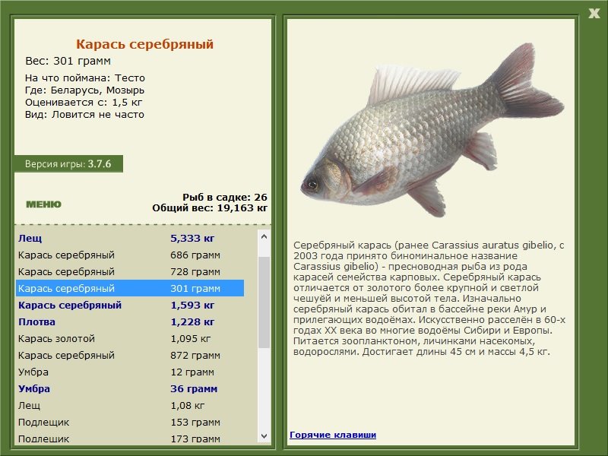Image resolution: width=608 pixels, height=456 pixels.
Task: Select Карась серебряный 1,593 кг row
Action: tap(130, 305)
